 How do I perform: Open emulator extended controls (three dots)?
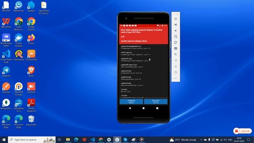tap(175, 78)
